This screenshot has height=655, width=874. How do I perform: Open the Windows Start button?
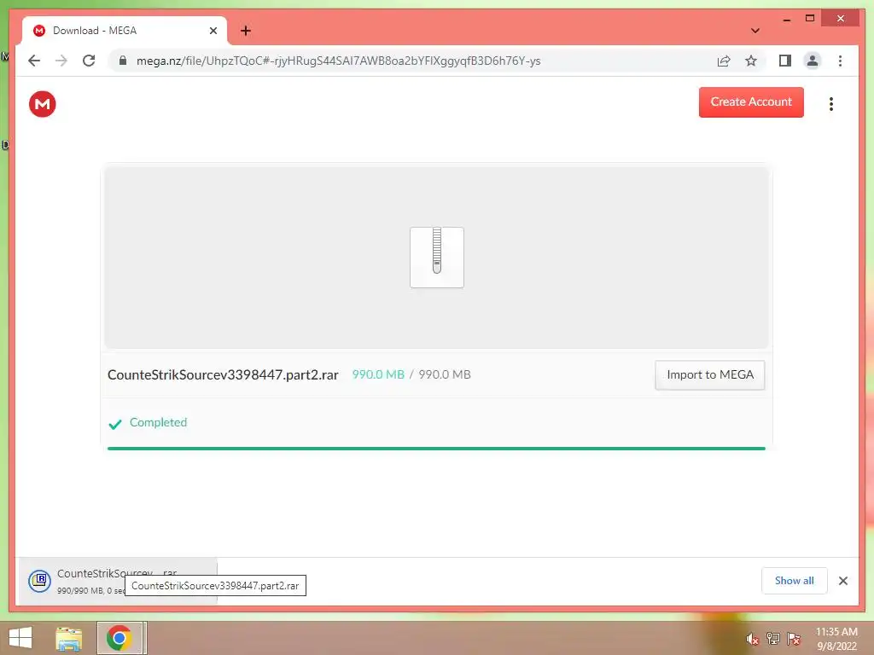[20, 638]
